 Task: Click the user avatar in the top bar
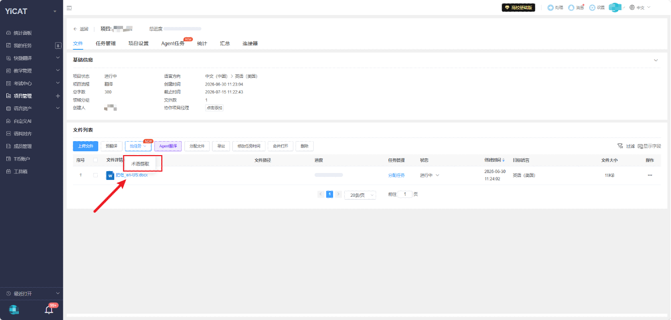(614, 8)
